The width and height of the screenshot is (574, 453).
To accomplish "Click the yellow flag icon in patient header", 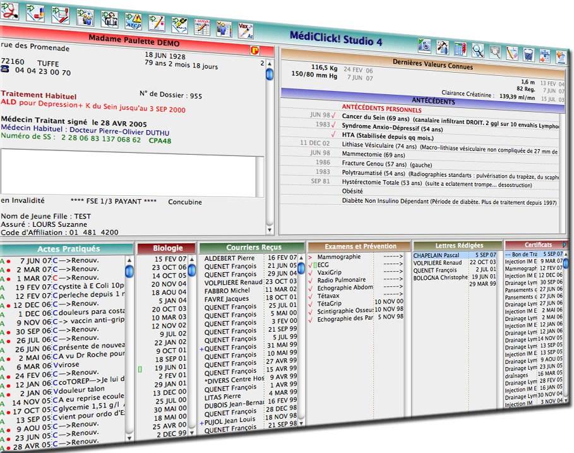I will point(254,51).
